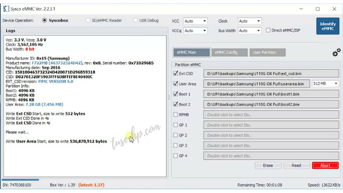Open the Clock dropdown

point(250,21)
